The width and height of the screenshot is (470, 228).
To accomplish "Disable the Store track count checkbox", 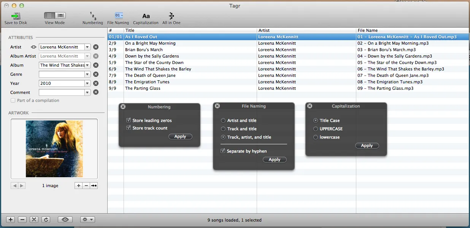I will tap(129, 128).
